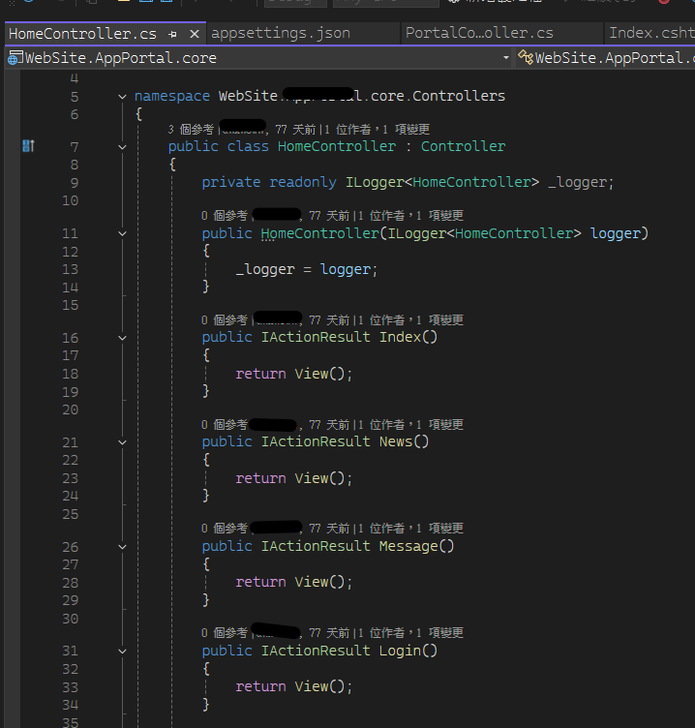Open '0 個參考' CodeLens above Message()
This screenshot has width=695, height=728.
225,528
